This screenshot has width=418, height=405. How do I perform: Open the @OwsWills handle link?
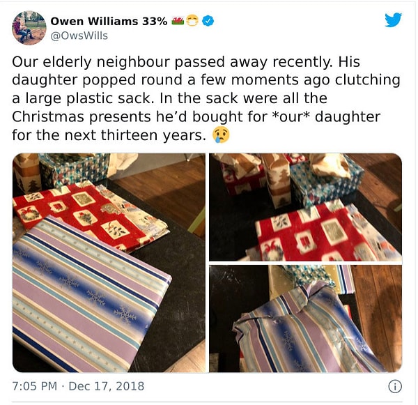(79, 36)
